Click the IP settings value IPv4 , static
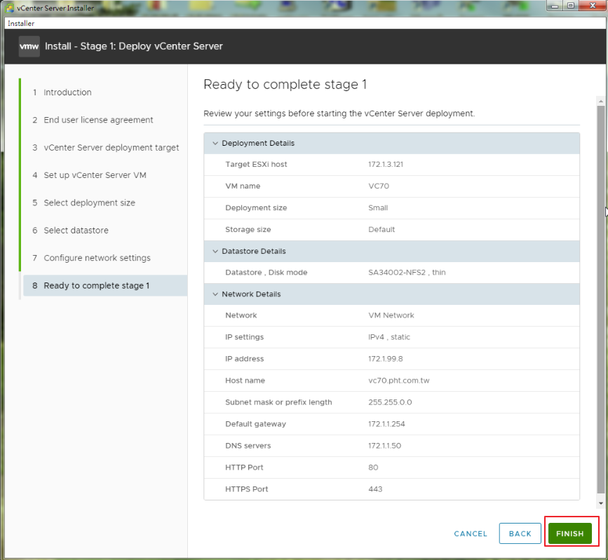The image size is (608, 560). [x=389, y=337]
